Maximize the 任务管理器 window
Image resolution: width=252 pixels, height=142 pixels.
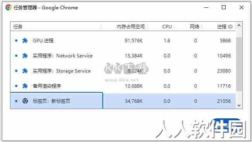click(224, 7)
